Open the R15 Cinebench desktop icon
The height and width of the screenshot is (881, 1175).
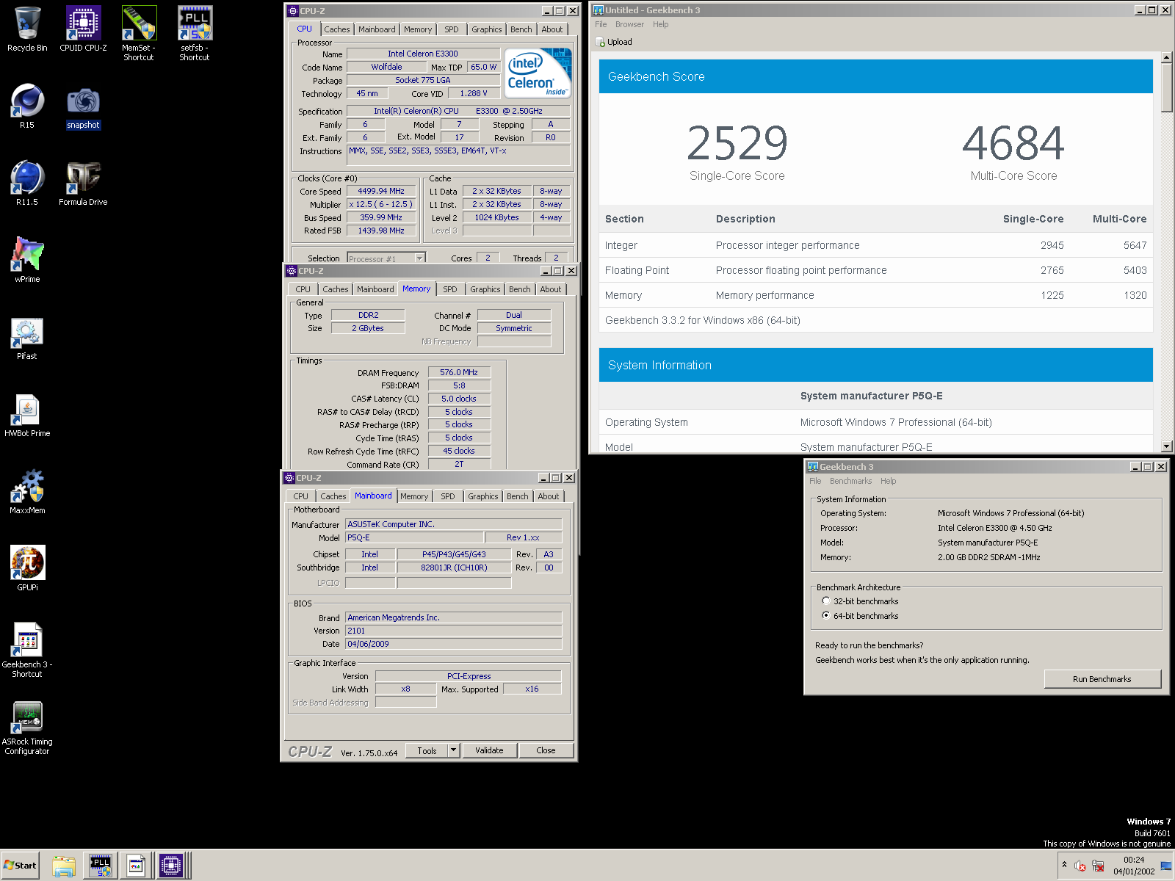27,106
